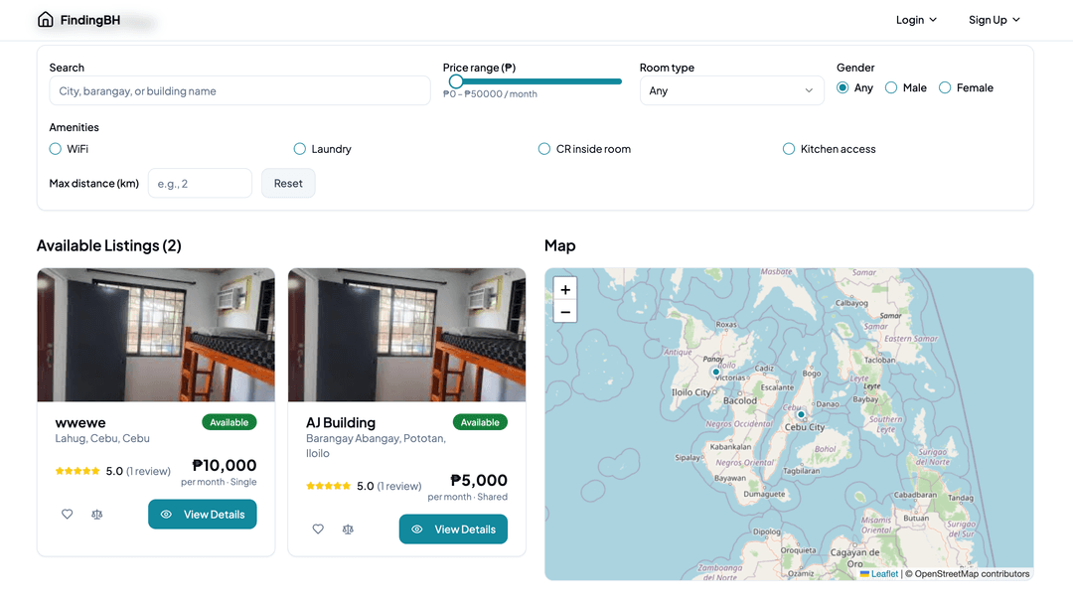The width and height of the screenshot is (1073, 605).
Task: Favorite the AJ Building listing heart icon
Action: (x=318, y=529)
